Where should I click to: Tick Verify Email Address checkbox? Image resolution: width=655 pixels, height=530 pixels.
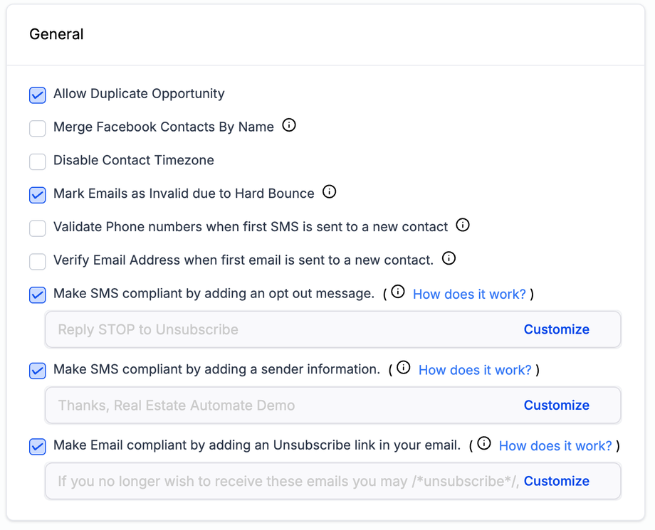coord(38,261)
